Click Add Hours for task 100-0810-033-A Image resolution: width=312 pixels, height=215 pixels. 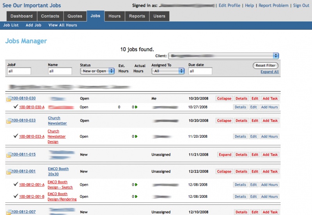pos(269,137)
